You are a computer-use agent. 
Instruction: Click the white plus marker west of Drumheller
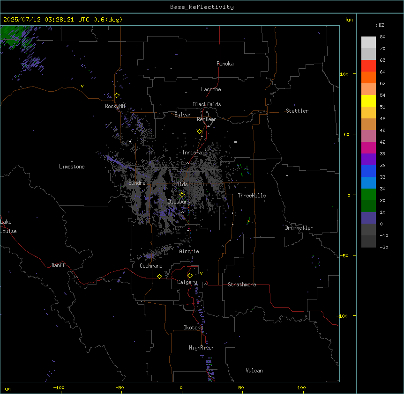(x=287, y=175)
